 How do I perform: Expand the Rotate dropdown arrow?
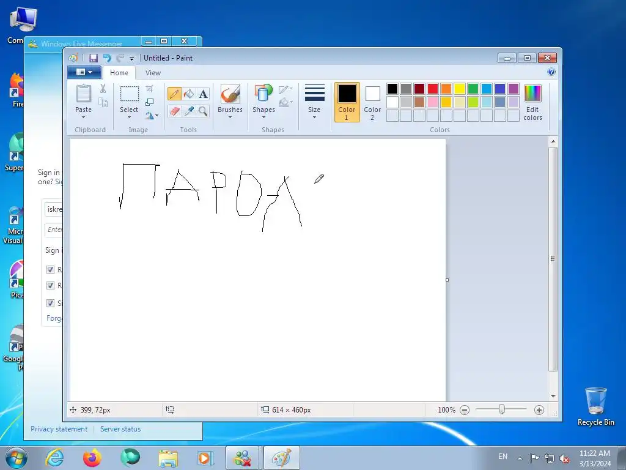(157, 116)
